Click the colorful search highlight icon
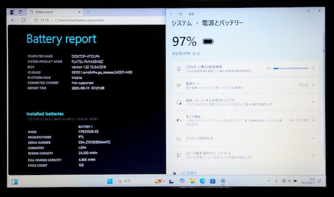Image resolution: width=334 pixels, height=197 pixels. point(160,181)
